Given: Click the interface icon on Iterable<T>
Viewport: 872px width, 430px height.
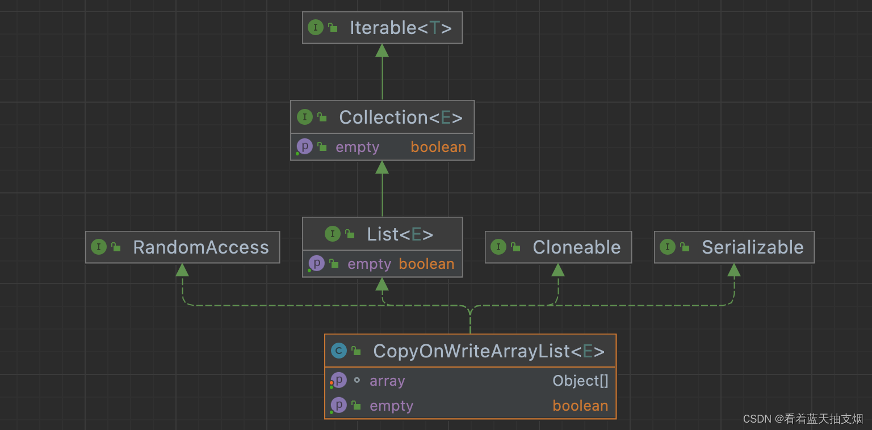Looking at the screenshot, I should click(316, 27).
